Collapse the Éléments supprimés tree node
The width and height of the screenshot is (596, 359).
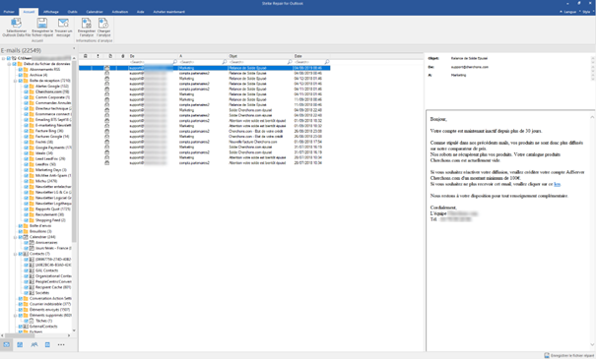tap(15, 315)
